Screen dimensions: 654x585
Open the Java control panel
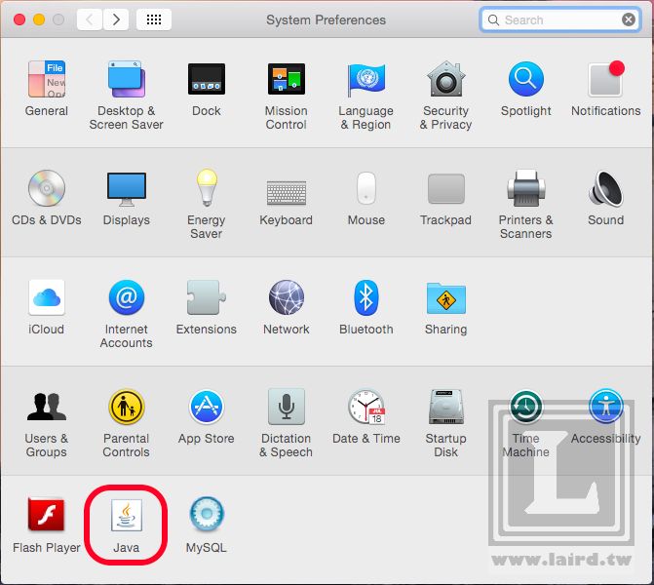click(127, 515)
